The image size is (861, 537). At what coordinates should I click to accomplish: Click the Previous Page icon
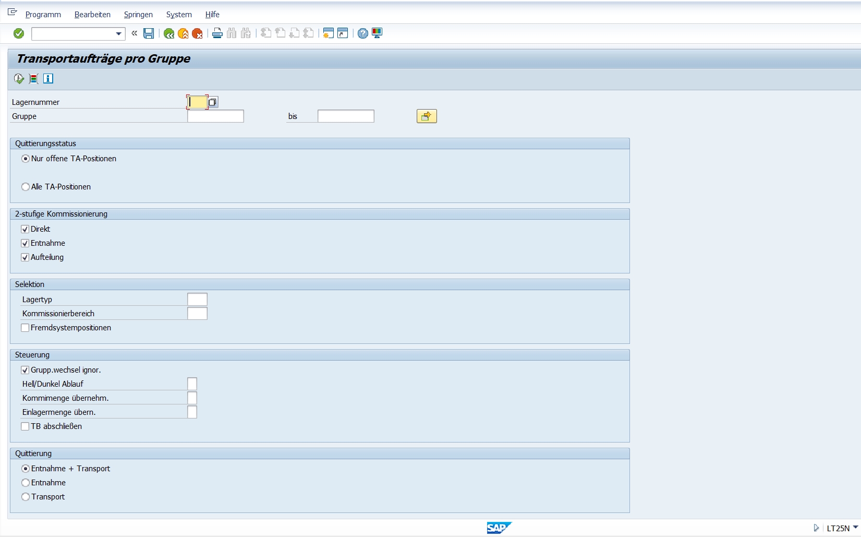coord(280,33)
